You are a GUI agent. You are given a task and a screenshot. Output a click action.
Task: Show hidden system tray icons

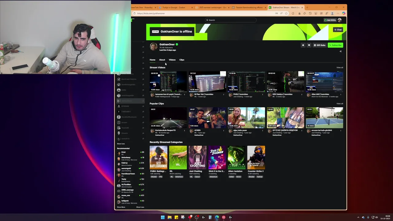tap(358, 217)
